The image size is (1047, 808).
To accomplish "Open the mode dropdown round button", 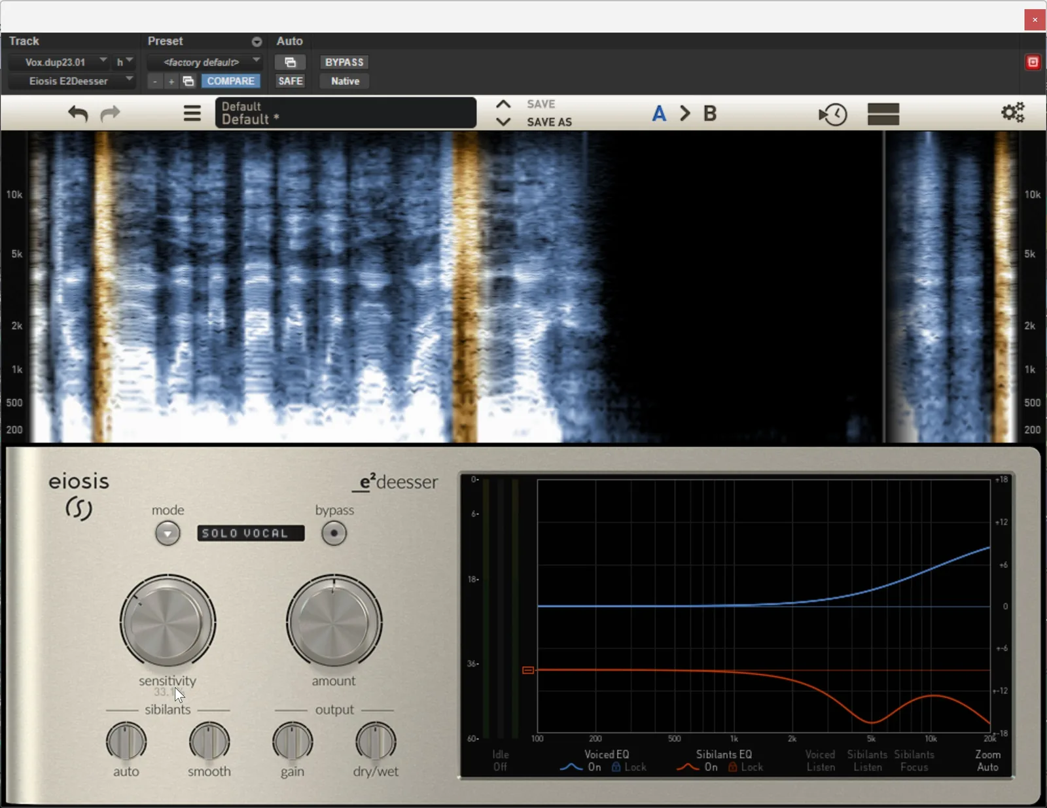I will (x=168, y=533).
